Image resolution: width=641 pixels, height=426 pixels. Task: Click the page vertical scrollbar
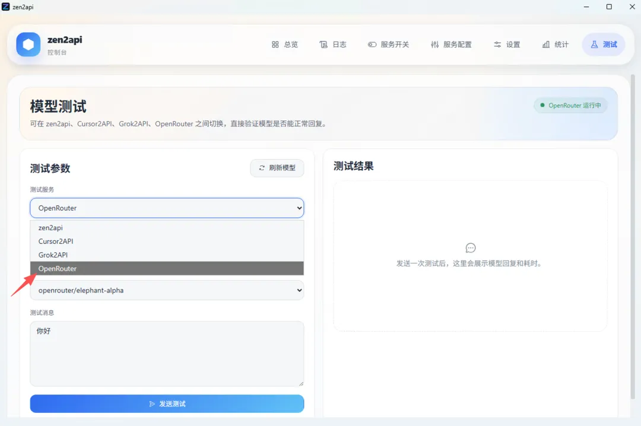tap(633, 237)
